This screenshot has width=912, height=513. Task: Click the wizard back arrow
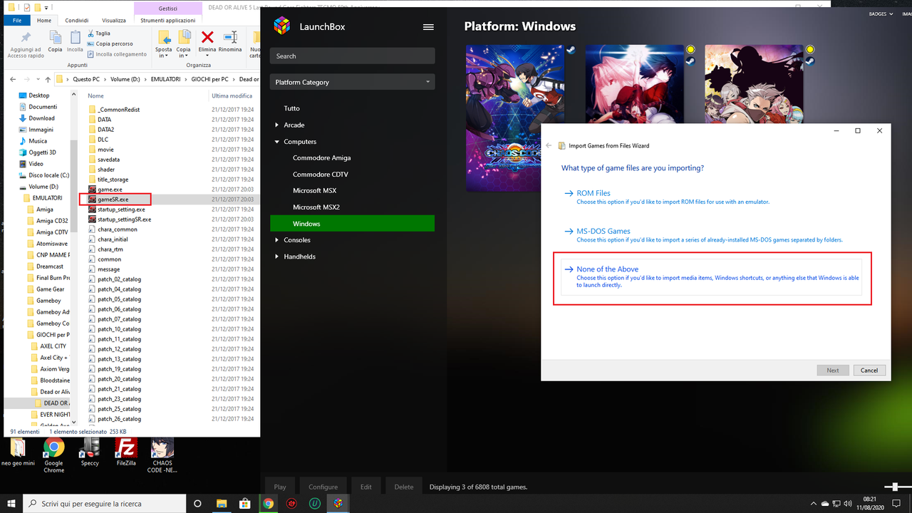(x=549, y=145)
